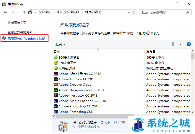Click the address bar control panel icon
The width and height of the screenshot is (195, 134).
(30, 12)
